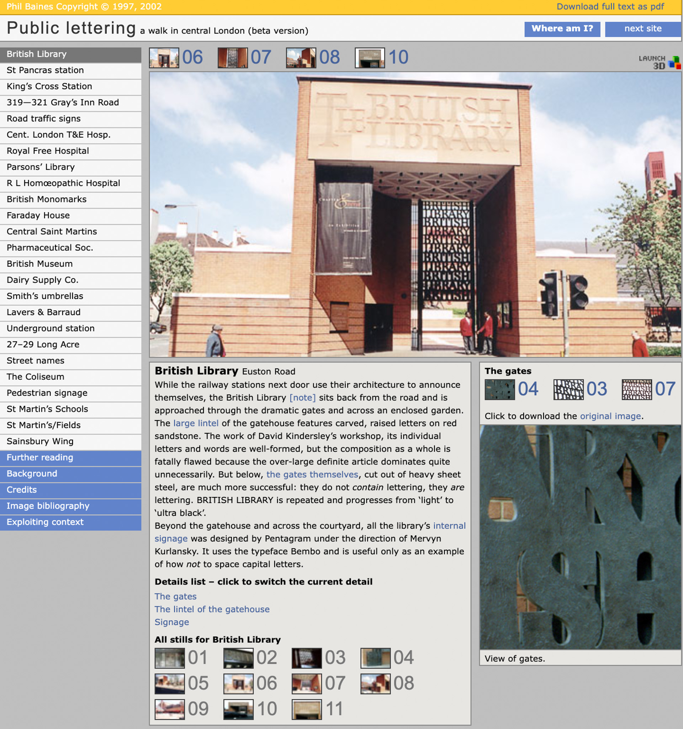Open the [note] link
This screenshot has height=729, width=683.
pos(302,398)
